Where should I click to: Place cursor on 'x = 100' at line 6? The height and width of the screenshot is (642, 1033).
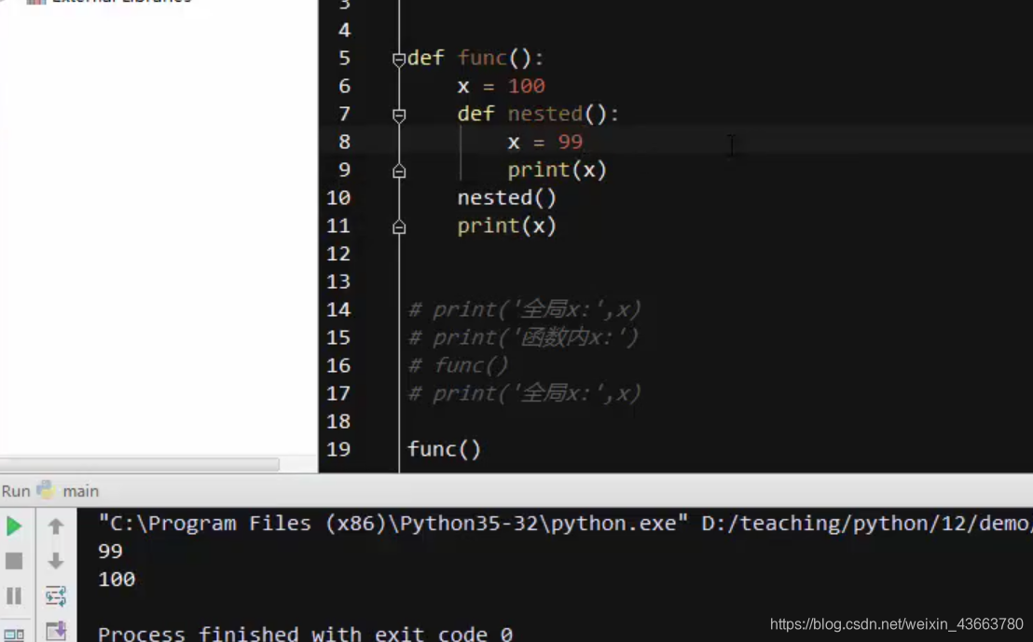click(x=502, y=87)
